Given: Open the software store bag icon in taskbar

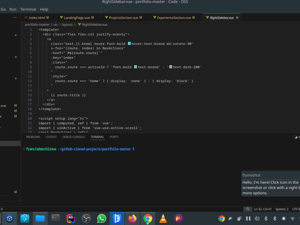Looking at the screenshot, I should (x=25, y=218).
